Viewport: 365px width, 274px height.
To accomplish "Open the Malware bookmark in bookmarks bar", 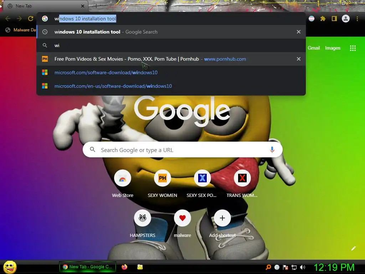I will click(21, 30).
